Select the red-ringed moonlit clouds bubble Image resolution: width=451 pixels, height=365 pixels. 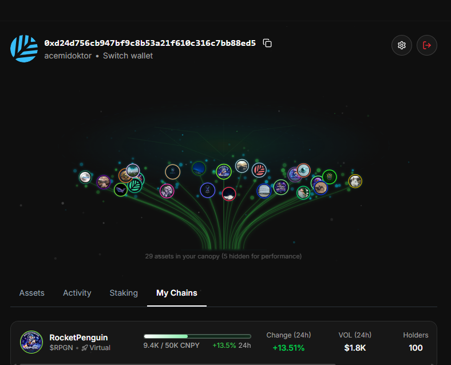pos(229,194)
